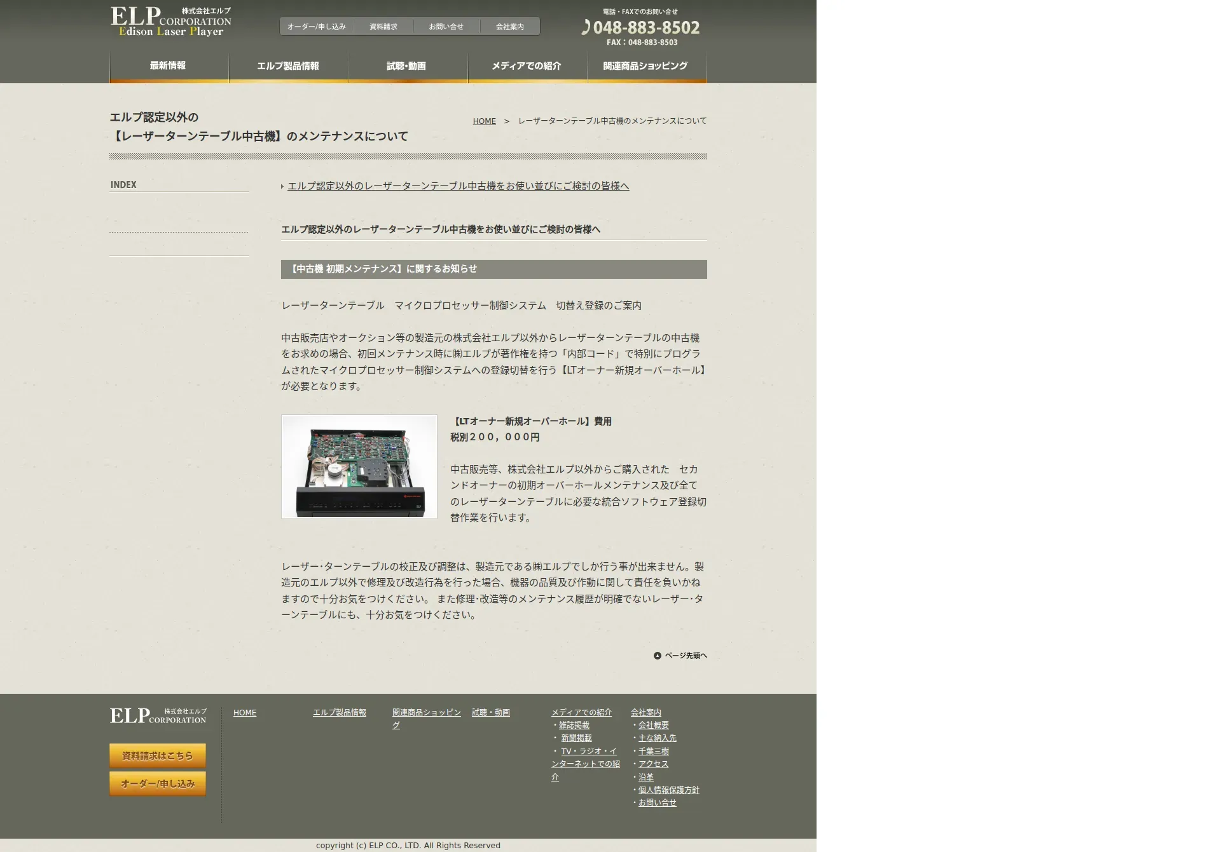Select the エルプ製品情報 navigation tab
This screenshot has width=1221, height=852.
pyautogui.click(x=288, y=66)
